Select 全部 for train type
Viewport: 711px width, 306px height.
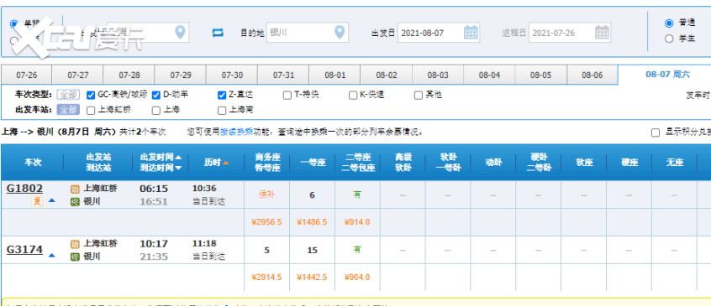point(68,95)
